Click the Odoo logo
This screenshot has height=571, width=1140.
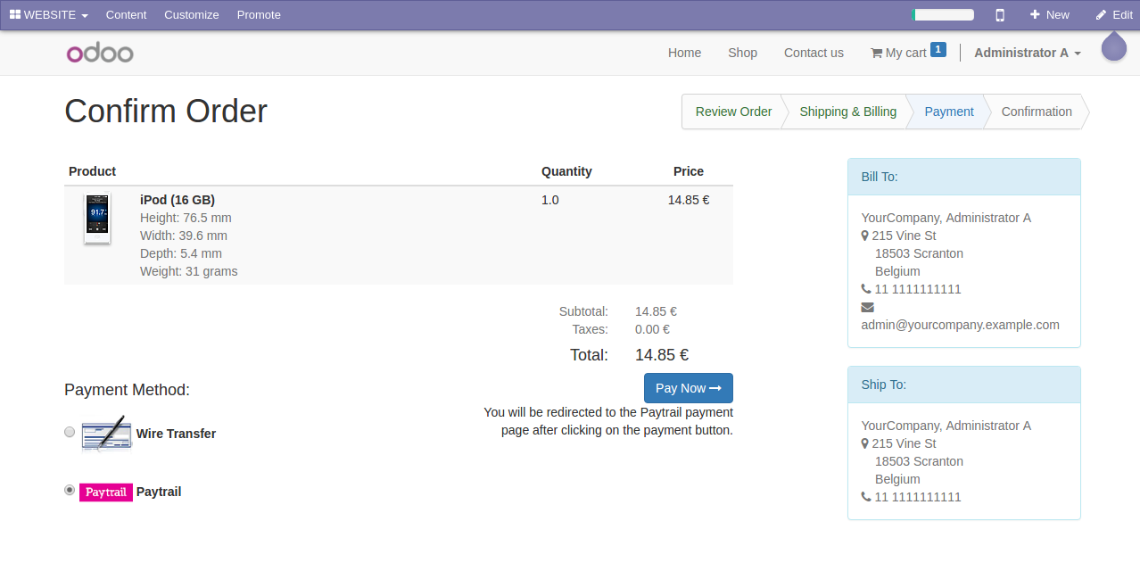click(100, 53)
